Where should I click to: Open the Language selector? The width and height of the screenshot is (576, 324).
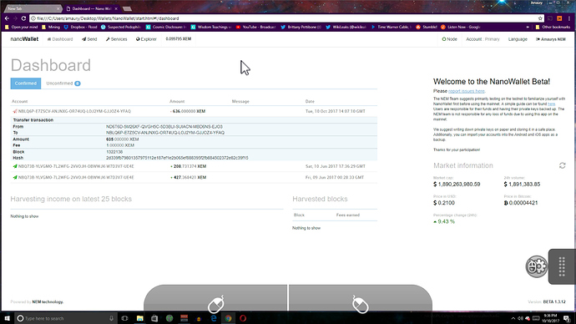click(x=518, y=39)
